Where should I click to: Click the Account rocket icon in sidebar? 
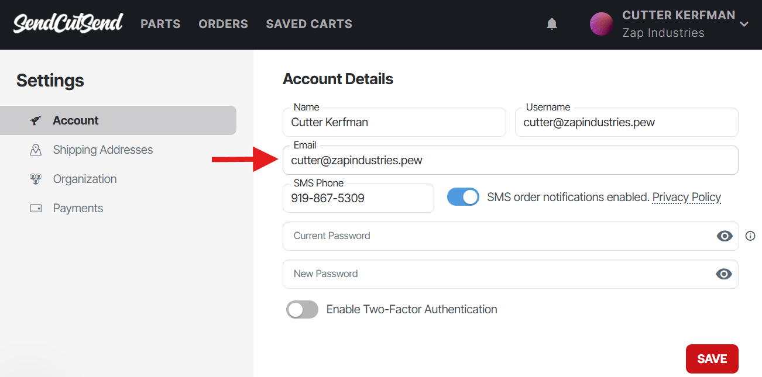click(36, 120)
